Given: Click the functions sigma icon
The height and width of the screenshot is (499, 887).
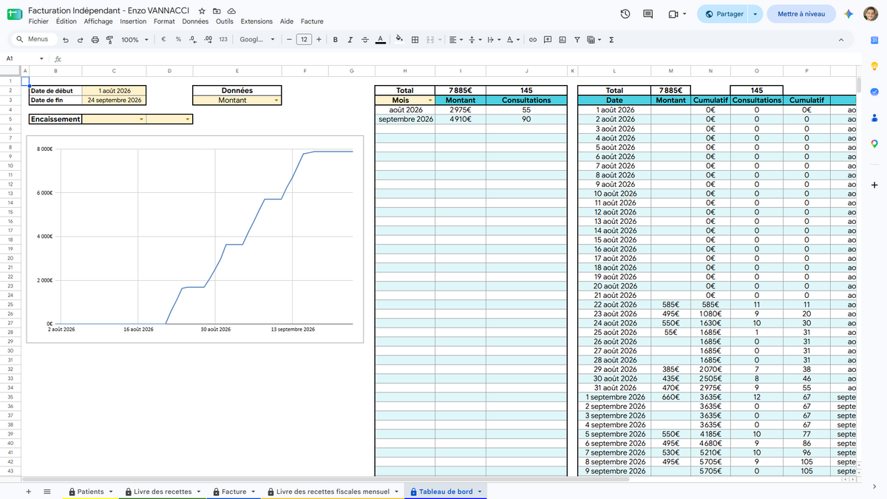Looking at the screenshot, I should 611,40.
